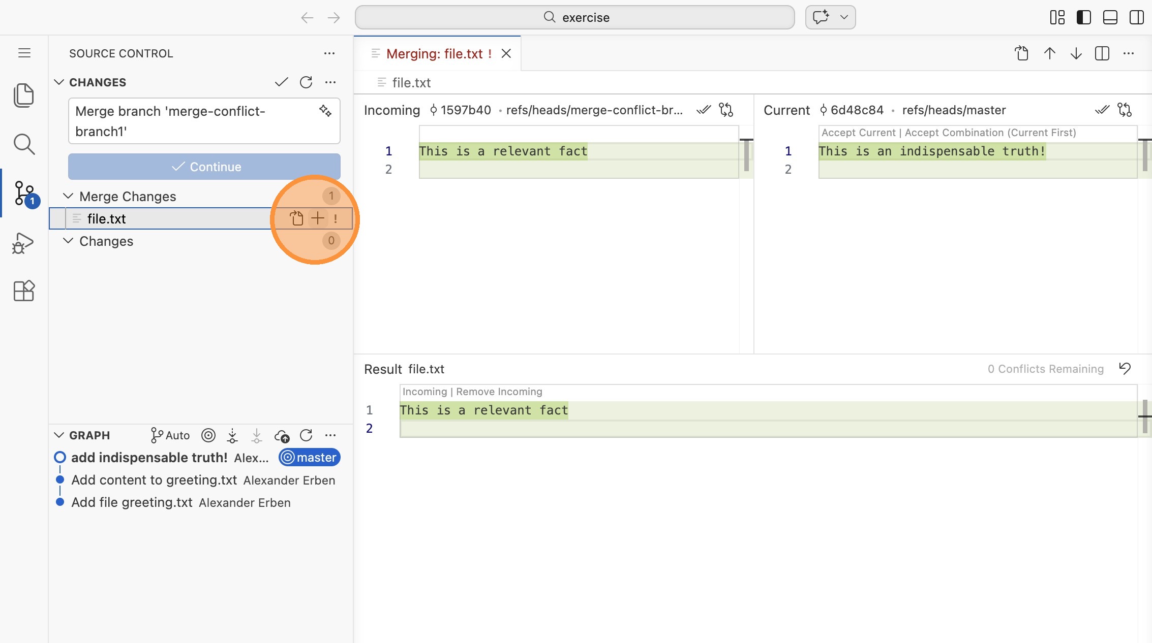Open the Extensions view

pos(23,291)
